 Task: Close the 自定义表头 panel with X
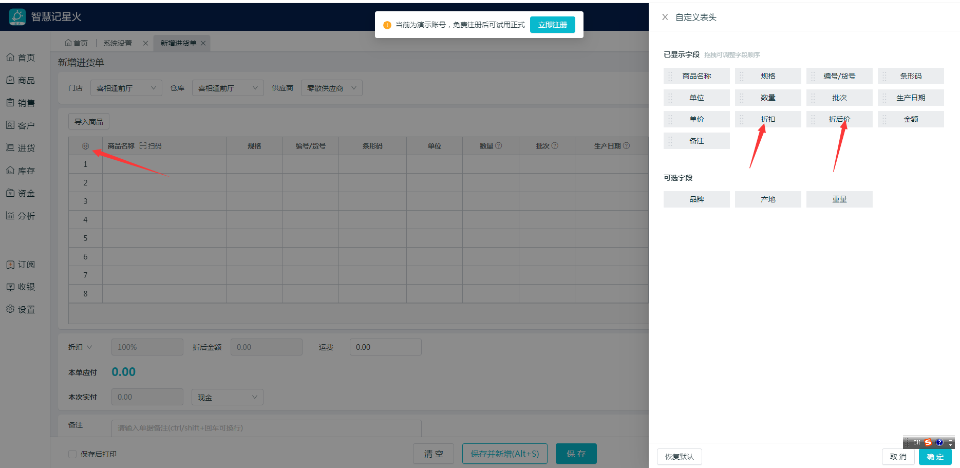(665, 17)
